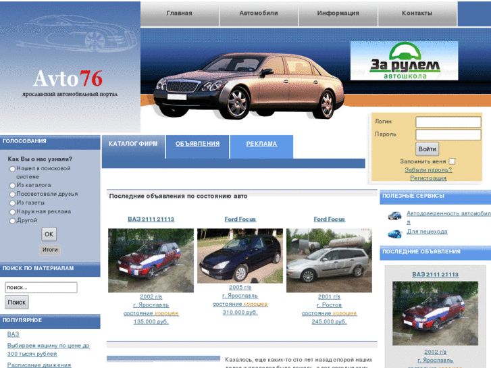The height and width of the screenshot is (368, 491).
Task: Open the Автомобили menu item
Action: pos(259,14)
